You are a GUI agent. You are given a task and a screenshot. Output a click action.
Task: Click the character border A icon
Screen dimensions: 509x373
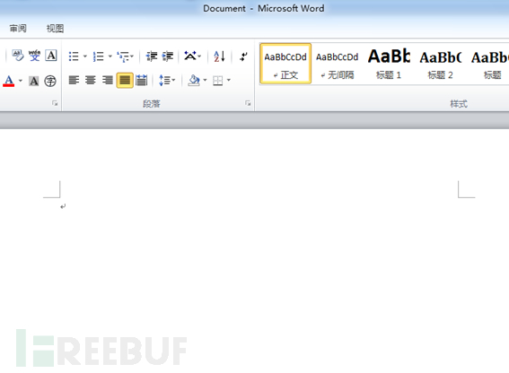click(x=51, y=56)
